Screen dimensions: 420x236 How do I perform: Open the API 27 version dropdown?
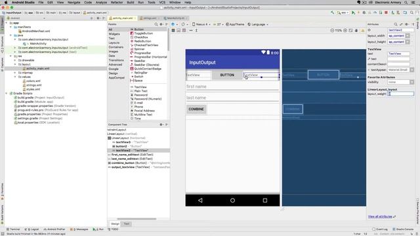coord(219,24)
